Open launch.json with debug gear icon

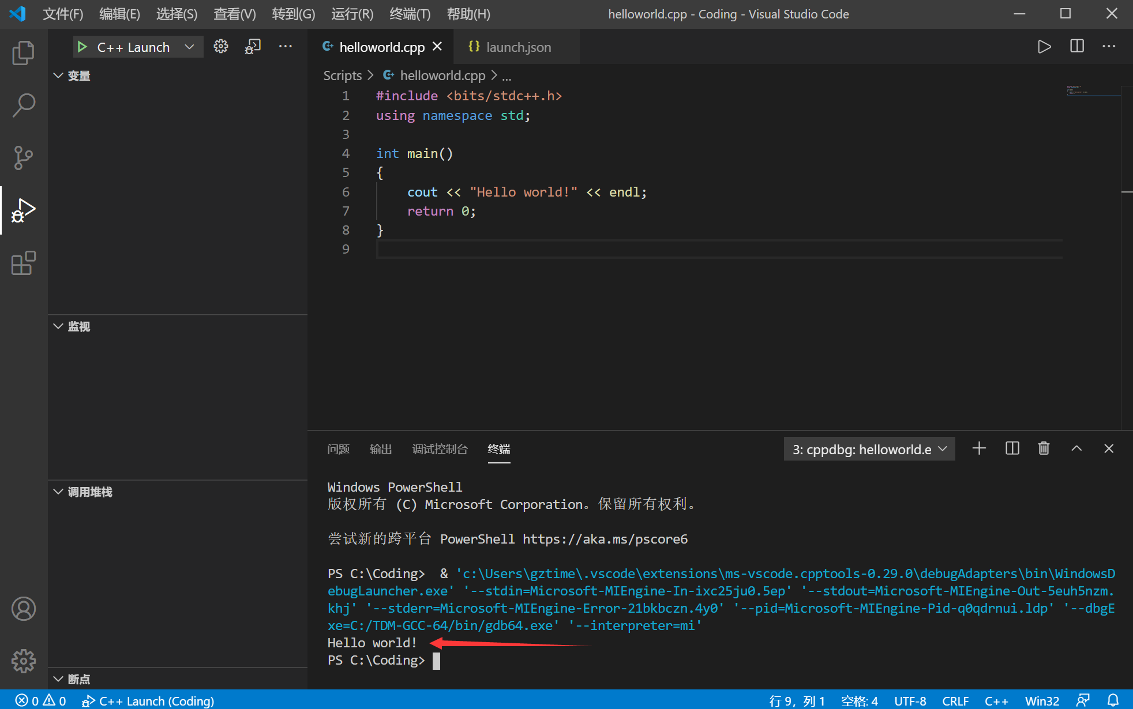[221, 47]
